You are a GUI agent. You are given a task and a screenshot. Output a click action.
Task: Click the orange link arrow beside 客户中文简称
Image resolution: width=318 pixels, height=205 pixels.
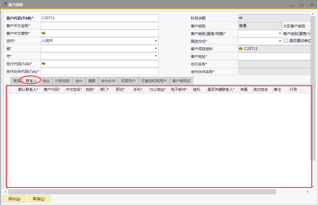click(43, 33)
